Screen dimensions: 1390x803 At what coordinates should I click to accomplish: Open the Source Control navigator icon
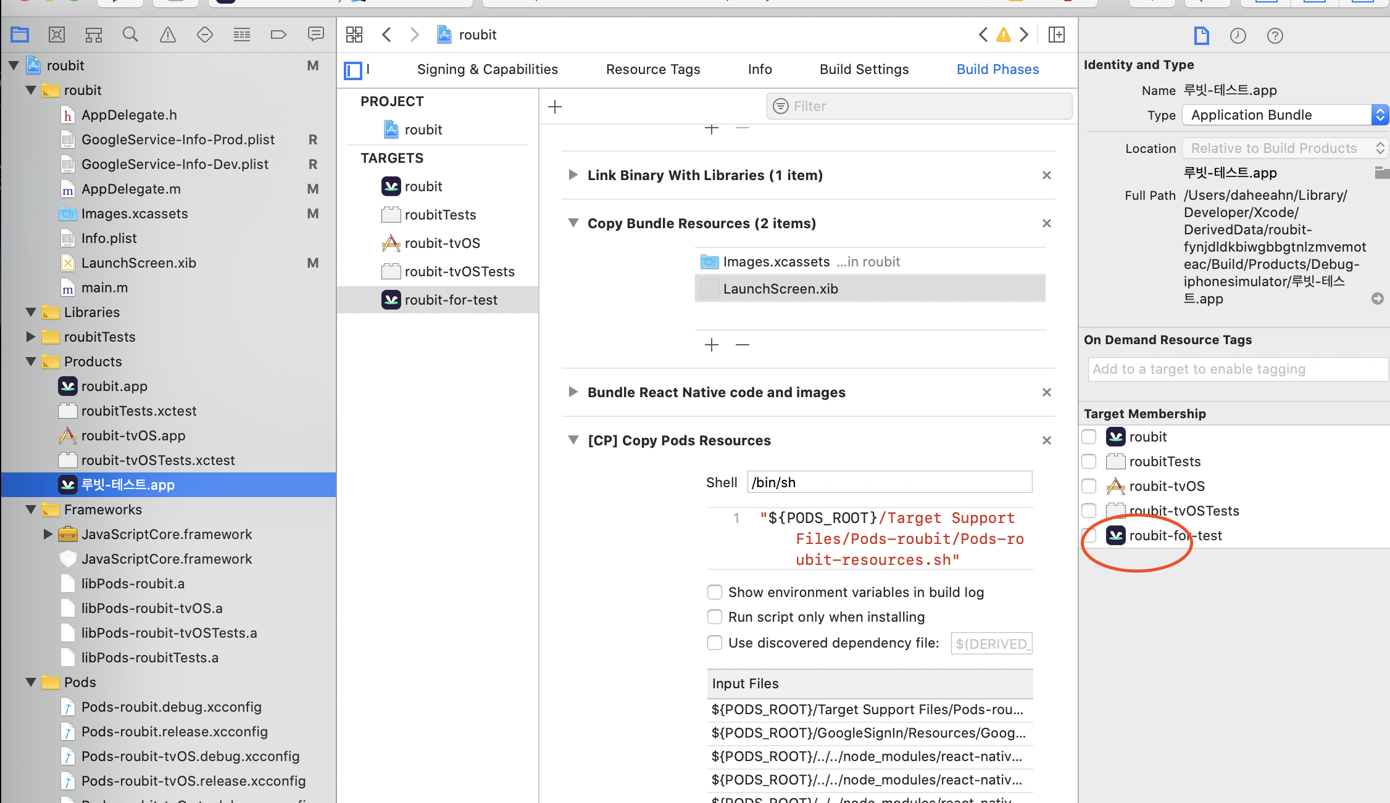coord(56,35)
